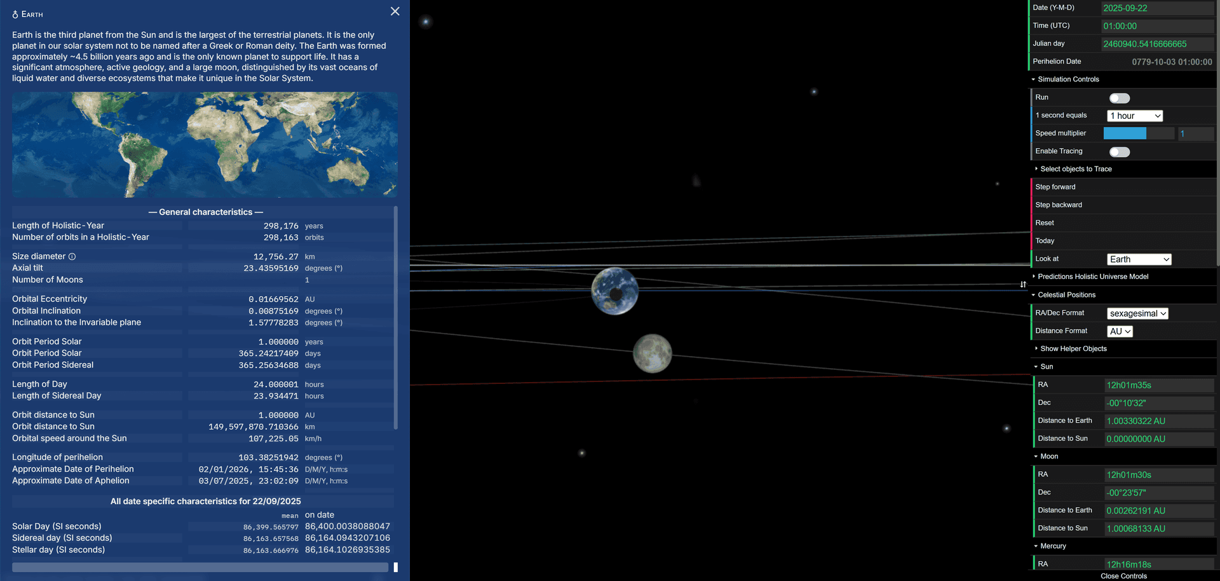Click the swap-arrows icon beside the viewport
This screenshot has width=1220, height=581.
coord(1023,284)
